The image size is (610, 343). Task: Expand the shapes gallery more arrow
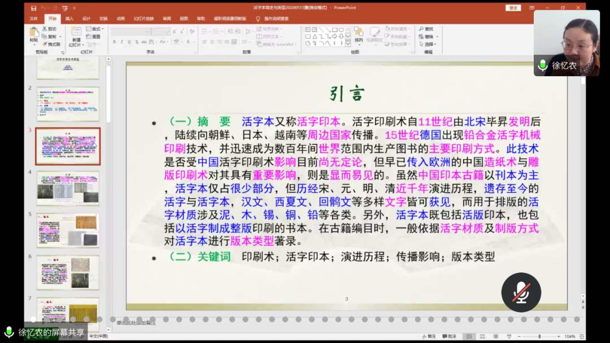click(348, 43)
